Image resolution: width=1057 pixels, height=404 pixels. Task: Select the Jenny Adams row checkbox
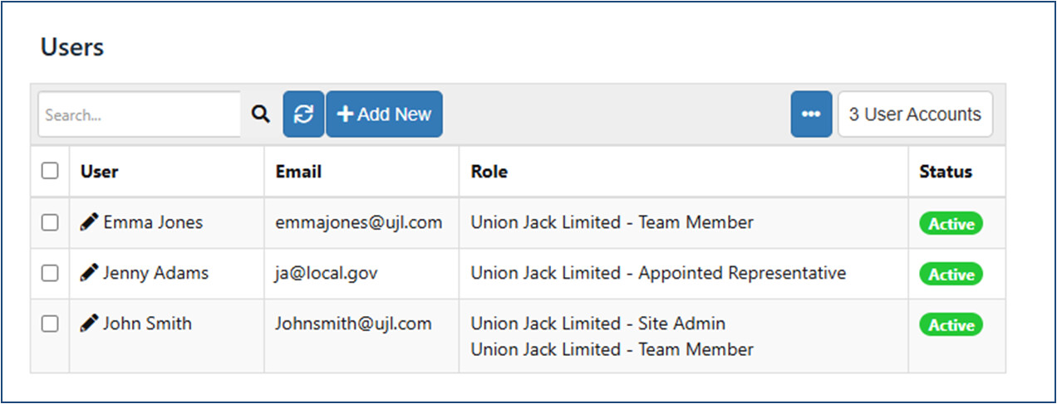coord(50,273)
